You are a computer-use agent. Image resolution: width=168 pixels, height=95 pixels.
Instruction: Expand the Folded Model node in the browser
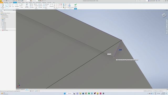click(x=1, y=15)
